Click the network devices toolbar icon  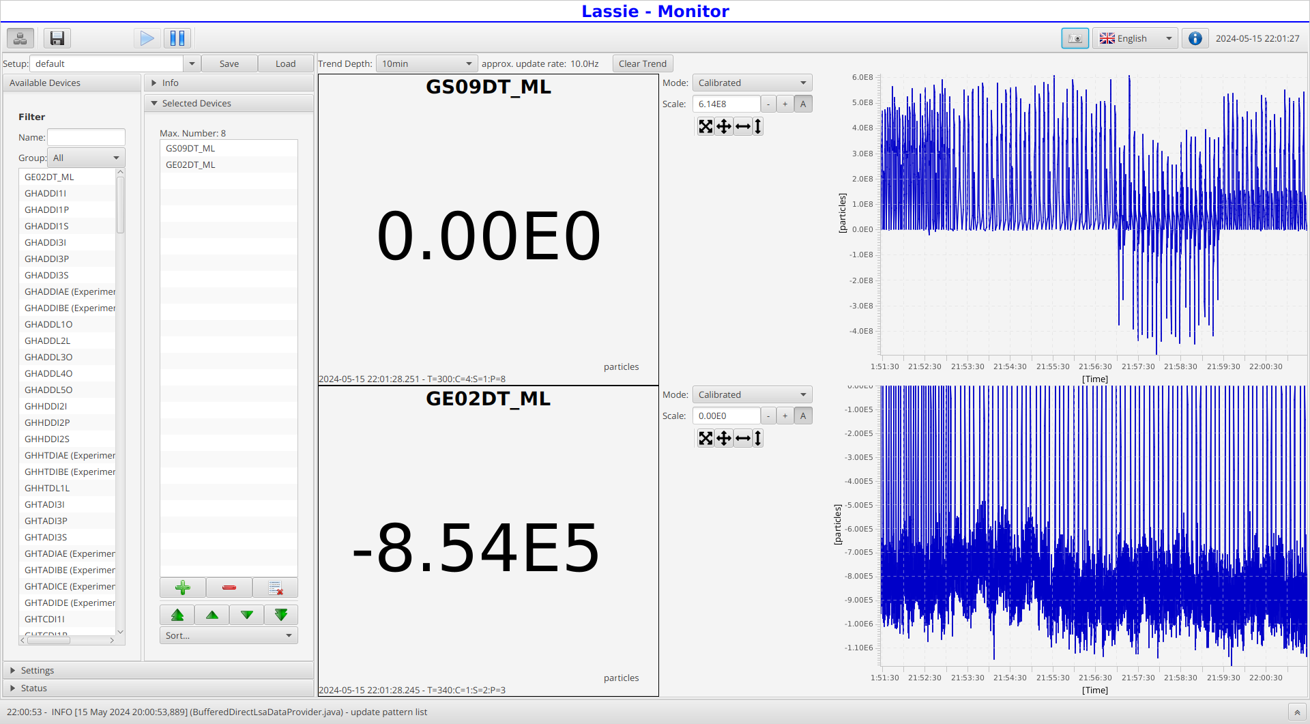20,38
